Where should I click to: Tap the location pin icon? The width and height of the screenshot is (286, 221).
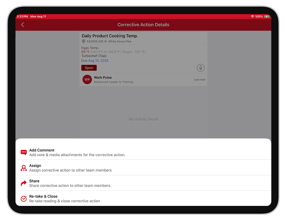pos(83,41)
